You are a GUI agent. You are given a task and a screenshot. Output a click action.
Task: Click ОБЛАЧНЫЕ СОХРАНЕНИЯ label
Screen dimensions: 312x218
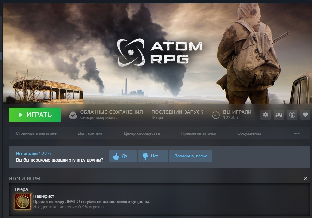(x=111, y=112)
